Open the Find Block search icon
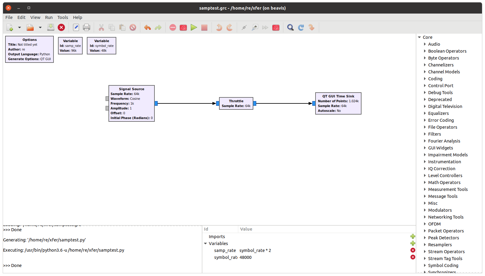The height and width of the screenshot is (276, 485). coord(290,27)
